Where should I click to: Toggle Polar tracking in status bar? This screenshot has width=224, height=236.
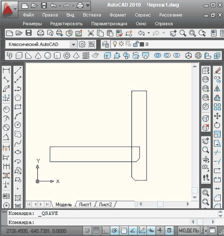point(115,230)
